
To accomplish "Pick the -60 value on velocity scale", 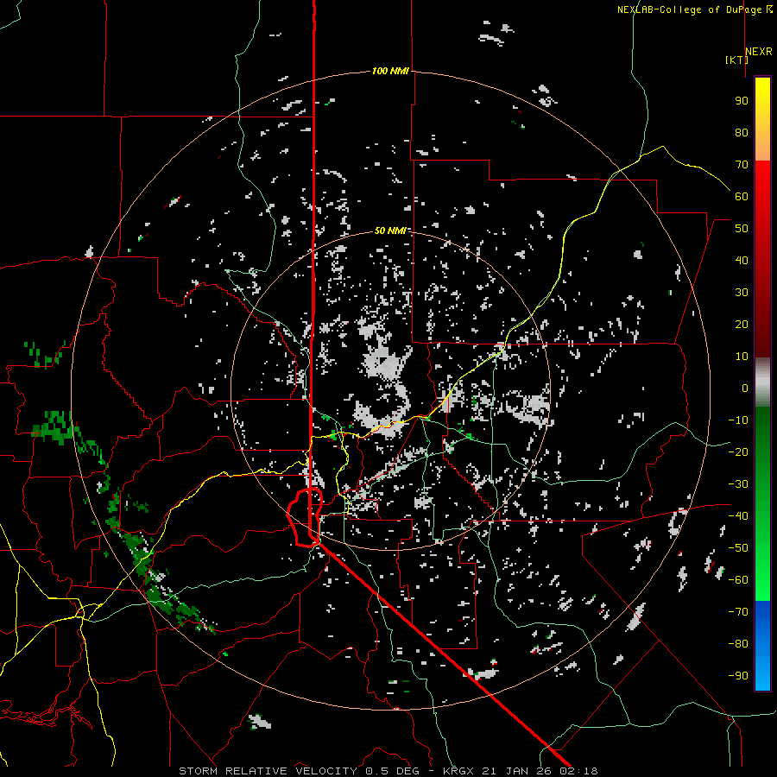I will click(x=738, y=580).
